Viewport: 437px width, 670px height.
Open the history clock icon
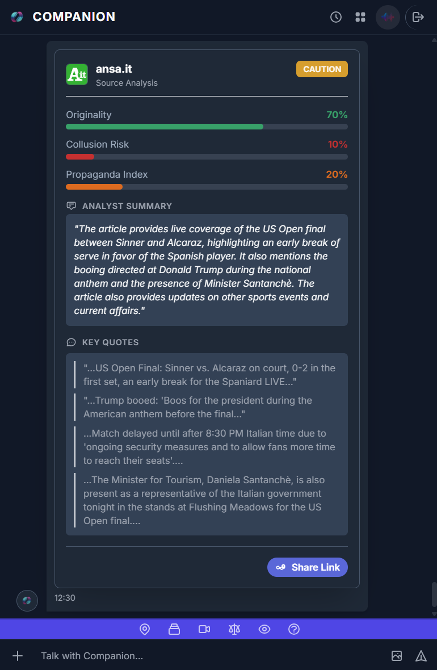click(336, 17)
